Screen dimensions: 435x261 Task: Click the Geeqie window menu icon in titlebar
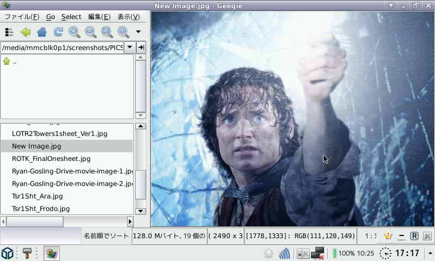[x=6, y=5]
